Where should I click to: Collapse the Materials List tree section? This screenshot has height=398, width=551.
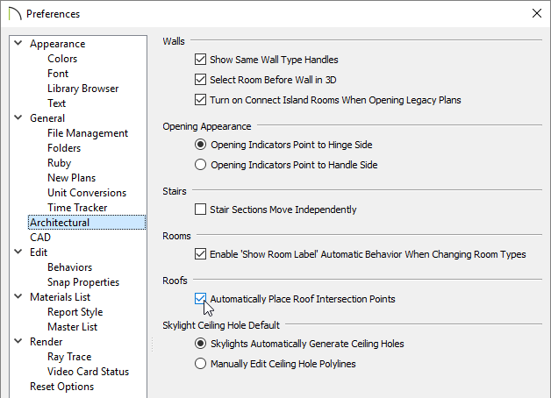[18, 296]
